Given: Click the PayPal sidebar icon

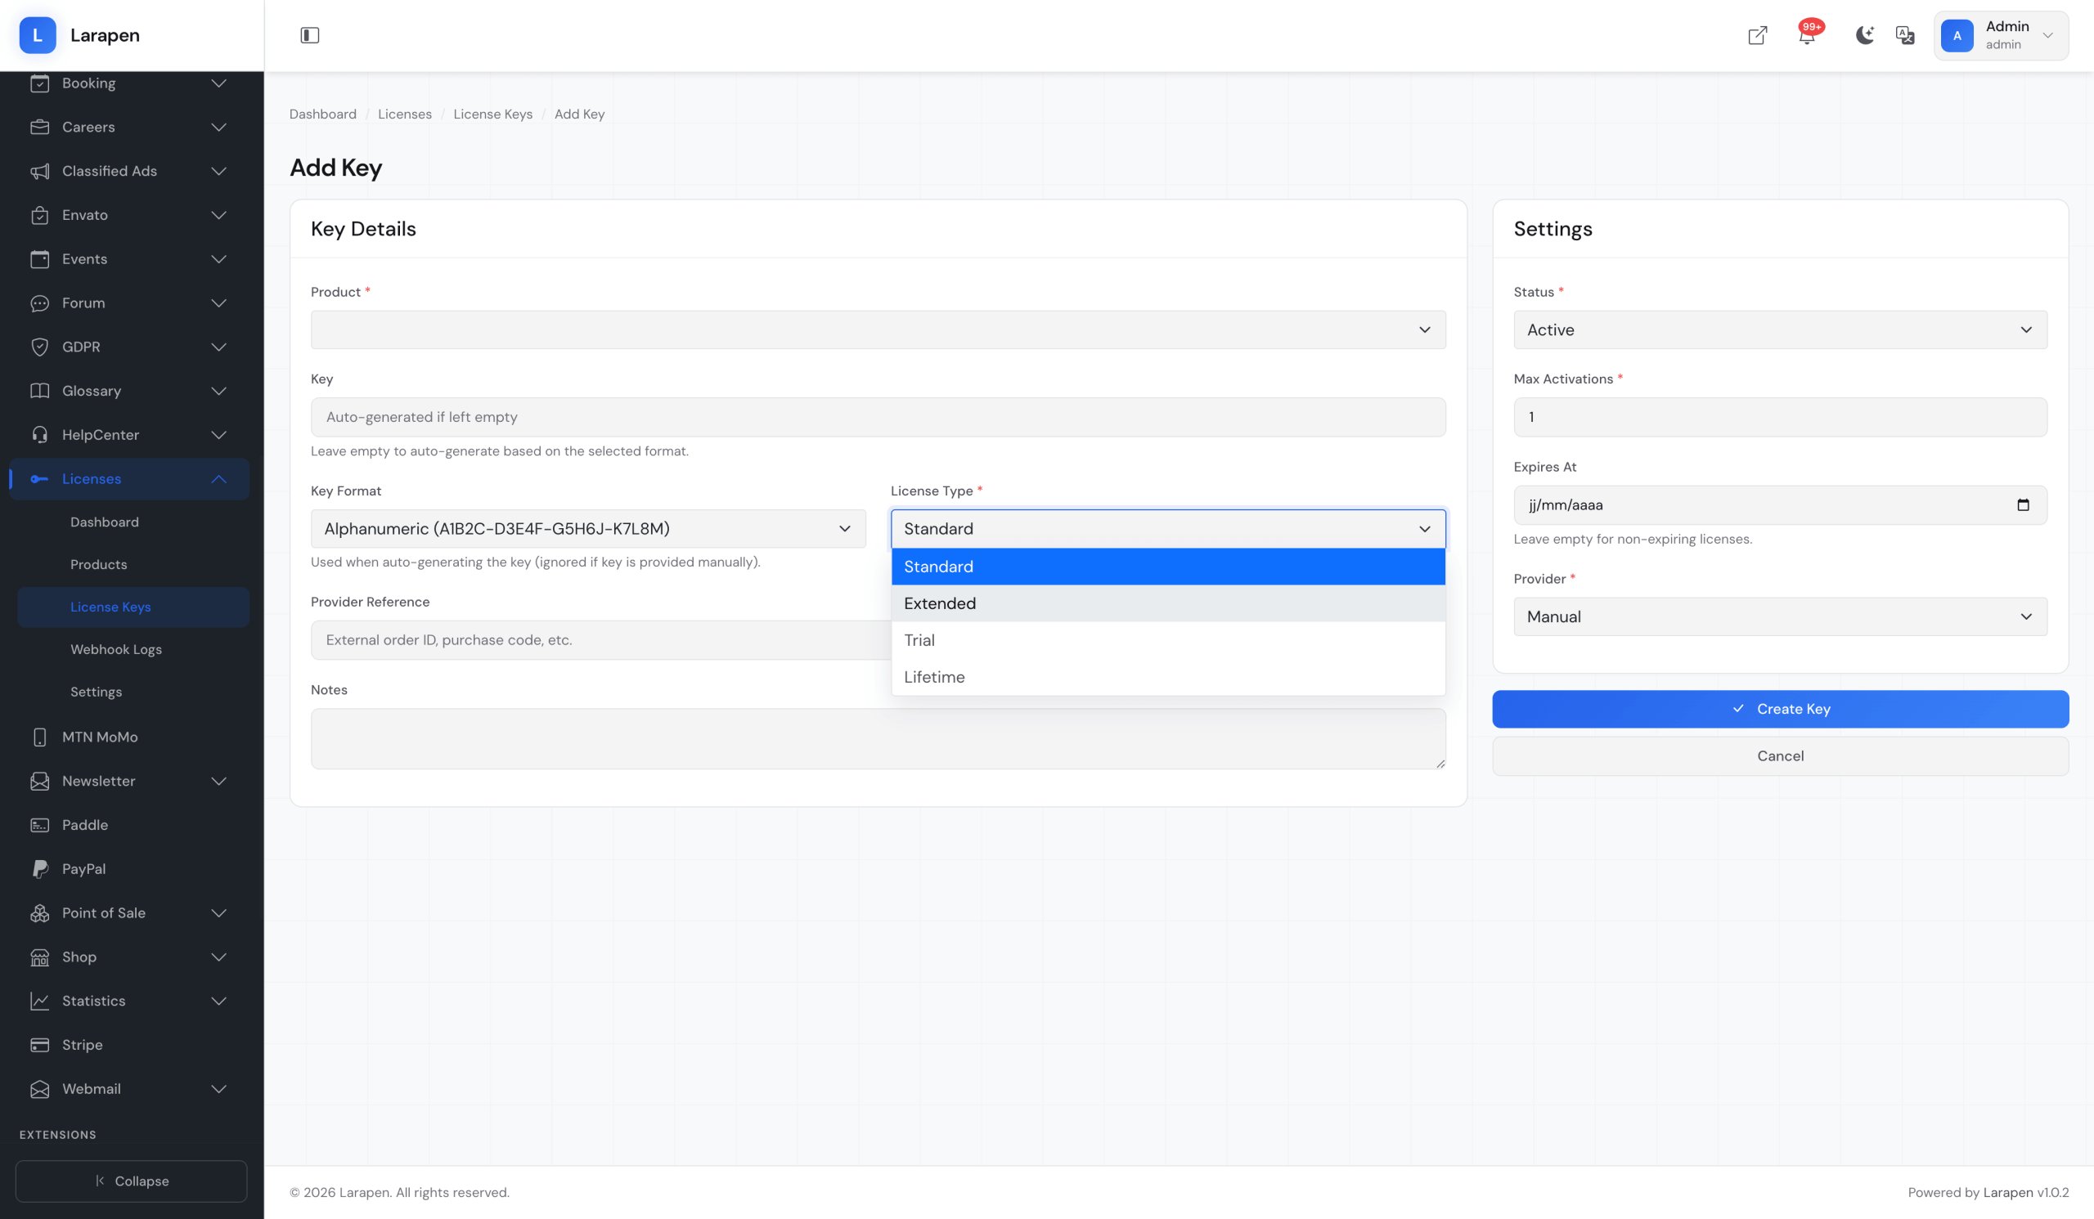Looking at the screenshot, I should tap(40, 868).
